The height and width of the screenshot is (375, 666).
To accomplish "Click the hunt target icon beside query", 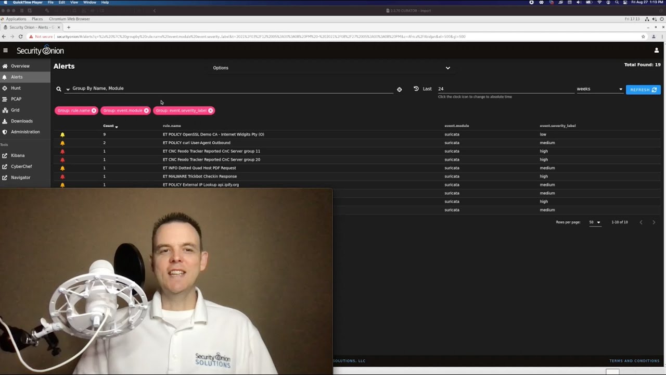I will (399, 89).
